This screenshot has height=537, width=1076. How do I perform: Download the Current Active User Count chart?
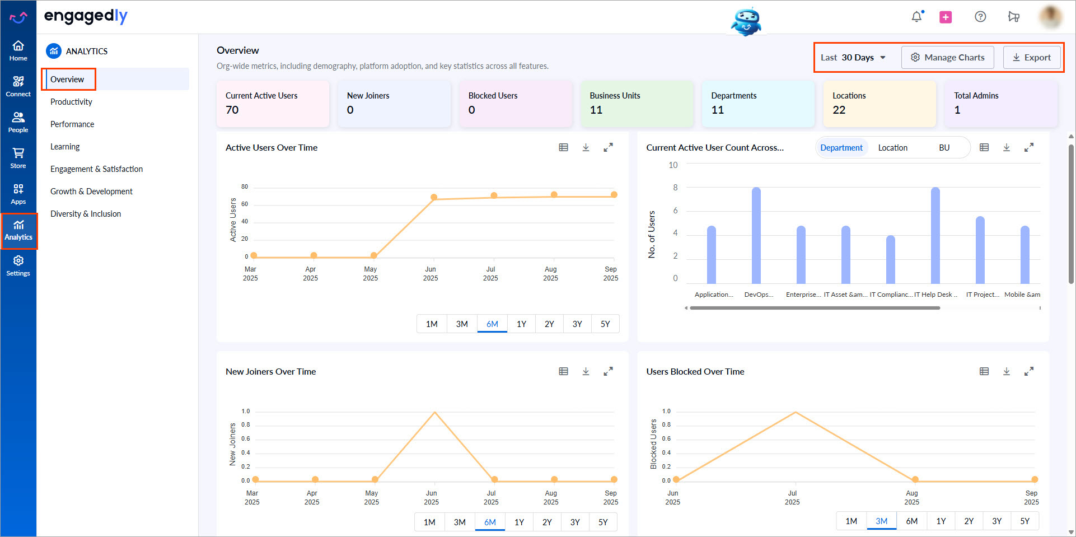coord(1007,147)
